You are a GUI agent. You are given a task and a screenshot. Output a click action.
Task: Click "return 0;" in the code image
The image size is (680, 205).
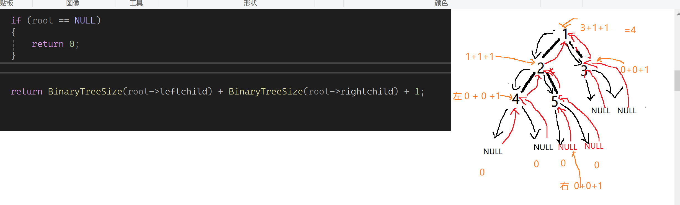(x=55, y=44)
